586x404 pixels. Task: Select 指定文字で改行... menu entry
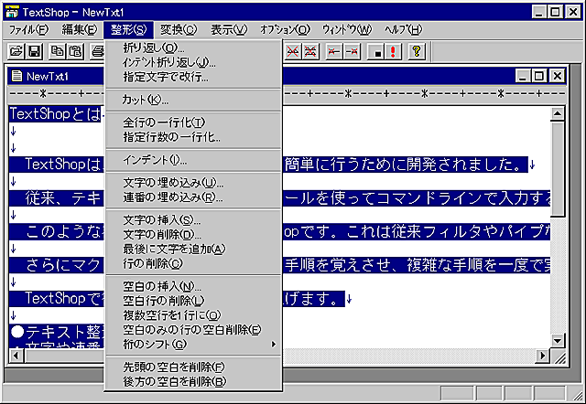click(x=193, y=77)
